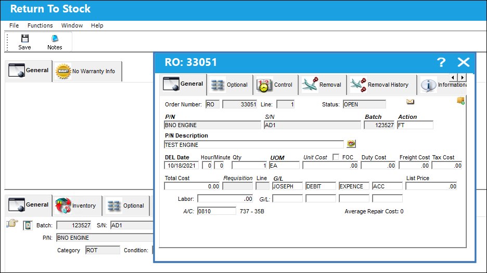
Task: Click the G/L field ACC
Action: 387,186
